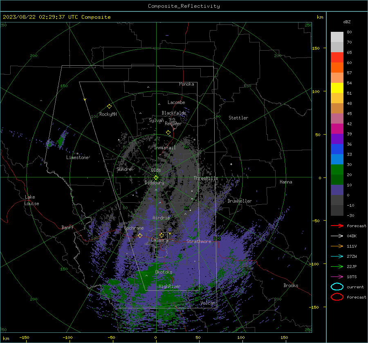
Task: Click the red forecast ellipse legend icon
Action: (x=337, y=297)
